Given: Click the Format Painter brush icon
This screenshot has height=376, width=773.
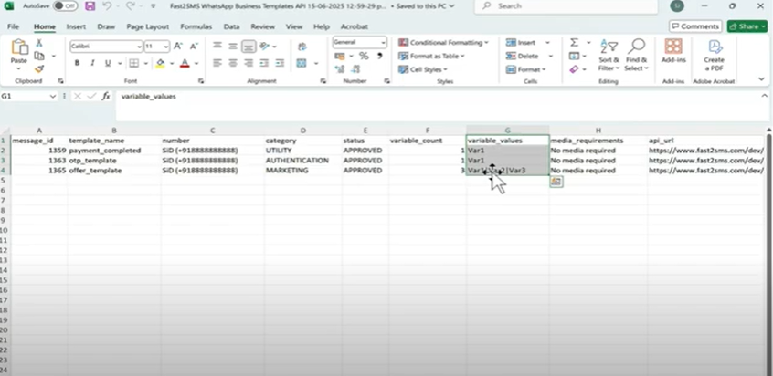Looking at the screenshot, I should [39, 68].
